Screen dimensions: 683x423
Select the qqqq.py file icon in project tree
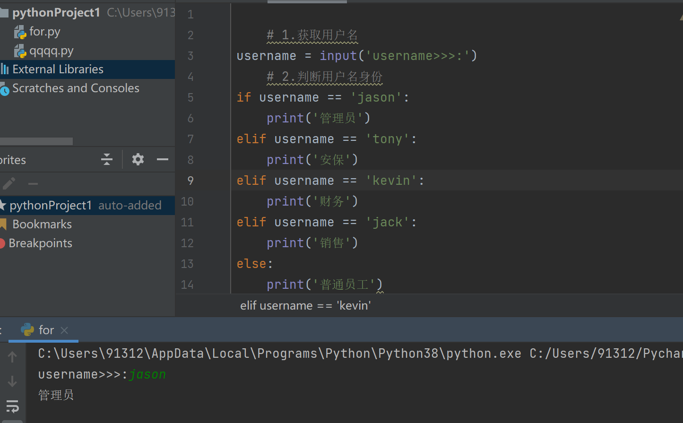20,51
